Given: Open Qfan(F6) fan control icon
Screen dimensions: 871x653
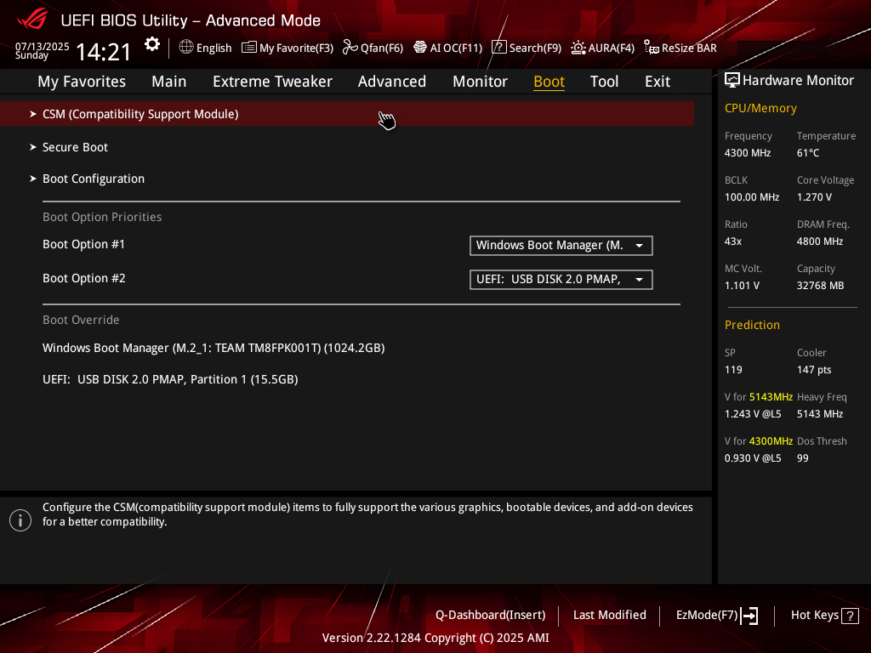Looking at the screenshot, I should [x=350, y=48].
